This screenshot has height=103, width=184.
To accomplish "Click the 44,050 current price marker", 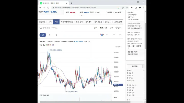I will point(118,85).
